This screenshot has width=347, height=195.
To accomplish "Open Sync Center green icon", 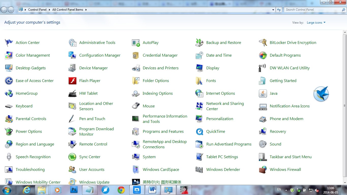I will coord(72,157).
